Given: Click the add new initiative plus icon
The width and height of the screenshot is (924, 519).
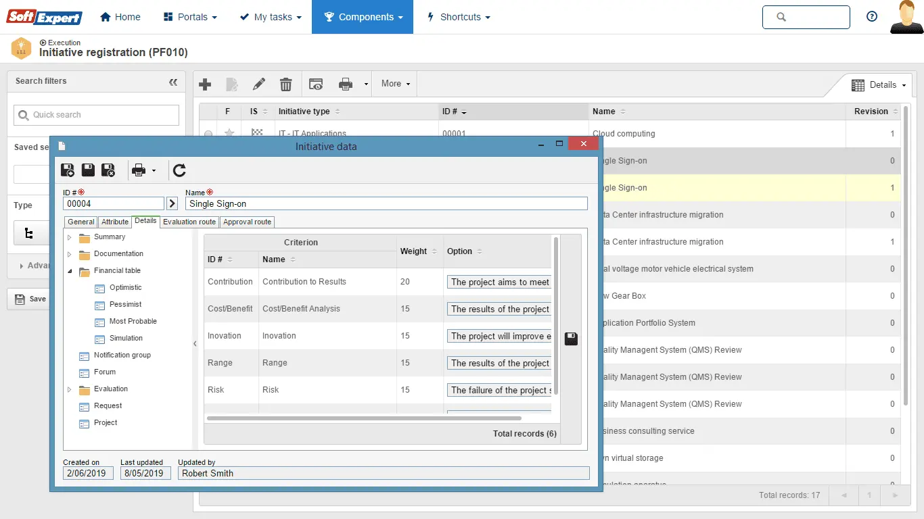Looking at the screenshot, I should tap(205, 84).
